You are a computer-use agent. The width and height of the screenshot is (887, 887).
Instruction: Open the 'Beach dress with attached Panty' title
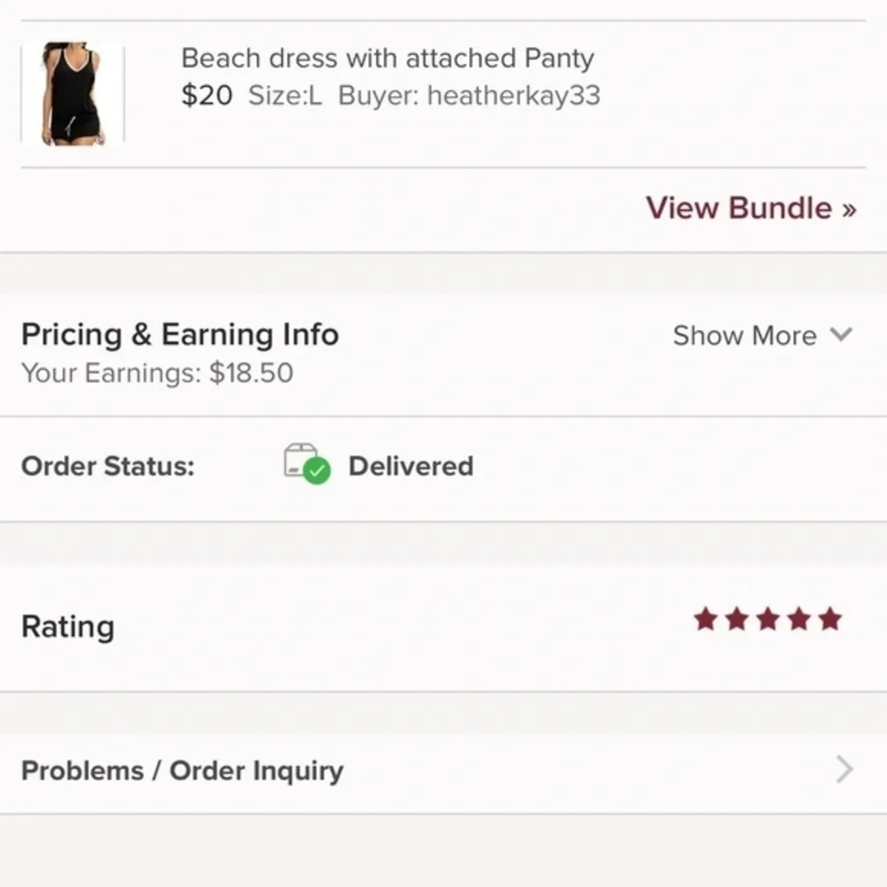[387, 59]
